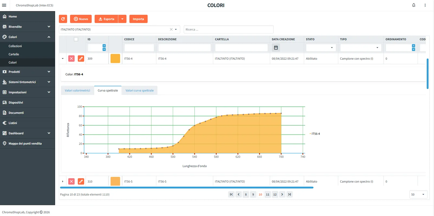This screenshot has width=434, height=216.
Task: Click the CODICE filter input
Action: click(x=139, y=48)
